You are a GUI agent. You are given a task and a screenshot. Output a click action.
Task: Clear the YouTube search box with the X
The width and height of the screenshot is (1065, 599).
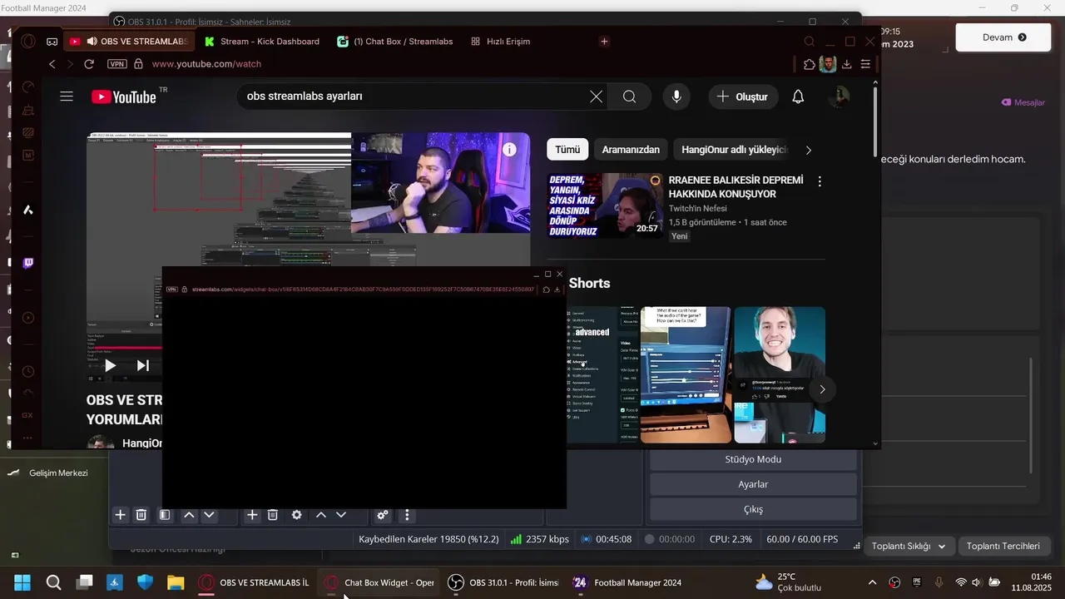(x=596, y=97)
